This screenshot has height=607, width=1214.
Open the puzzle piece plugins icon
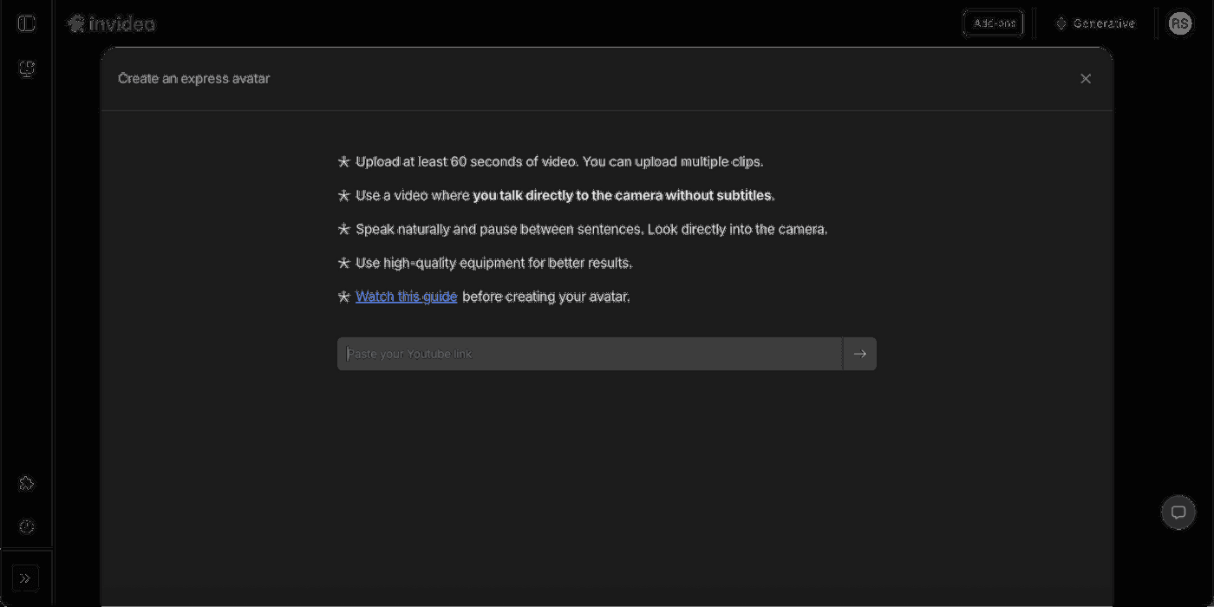pyautogui.click(x=27, y=483)
